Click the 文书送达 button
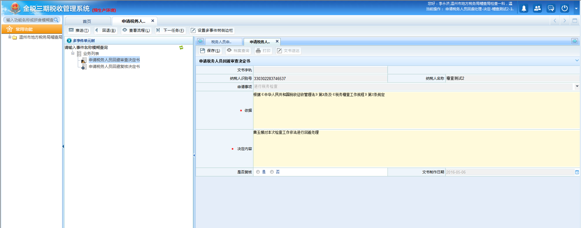This screenshot has height=228, width=581. point(288,51)
